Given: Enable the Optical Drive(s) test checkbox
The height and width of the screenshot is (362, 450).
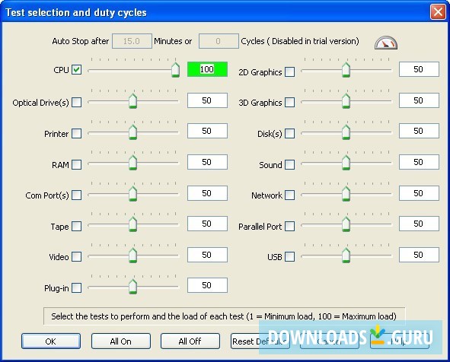Looking at the screenshot, I should point(76,102).
